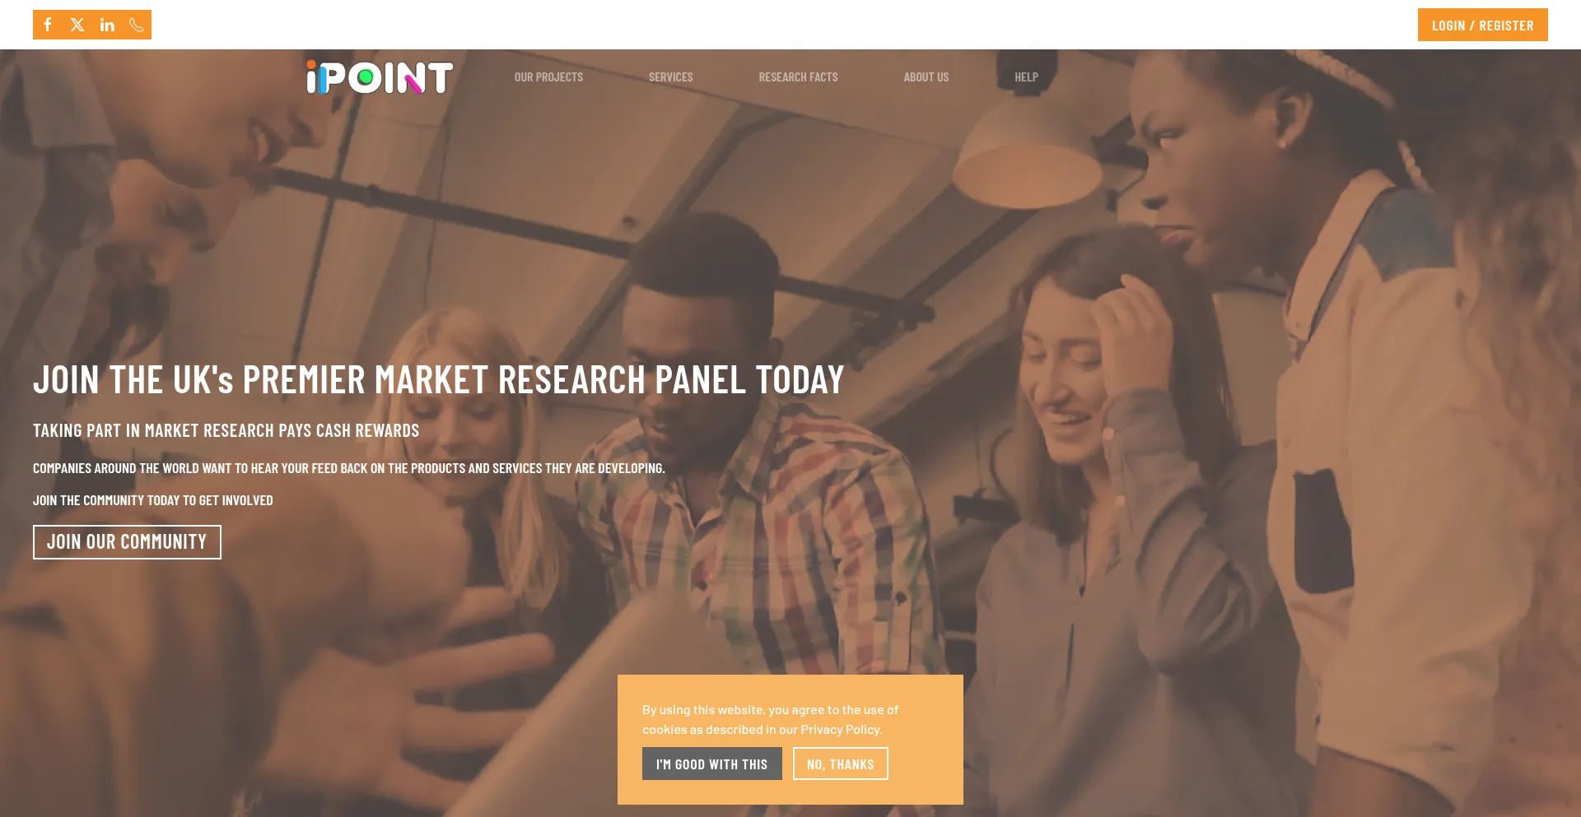Select Research Facts in navigation
Screen dimensions: 1581x817
coord(798,77)
